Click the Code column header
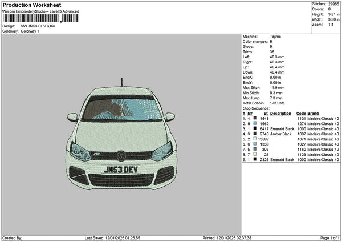This screenshot has width=342, height=242. [301, 114]
